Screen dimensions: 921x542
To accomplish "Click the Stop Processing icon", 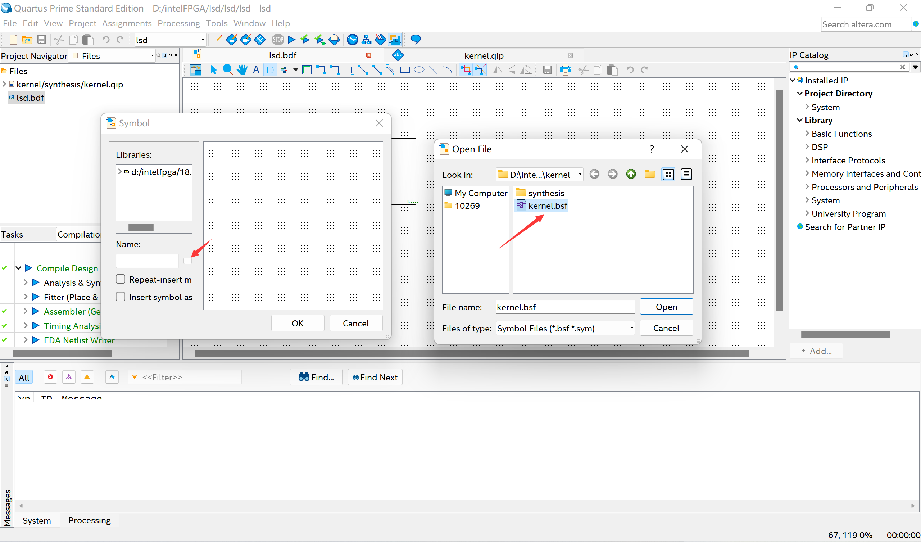I will coord(278,40).
